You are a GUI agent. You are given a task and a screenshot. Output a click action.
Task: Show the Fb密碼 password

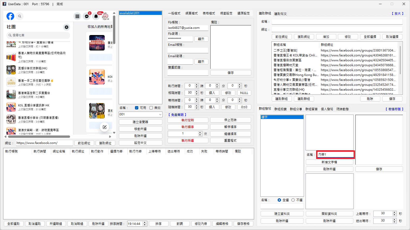[x=201, y=39]
